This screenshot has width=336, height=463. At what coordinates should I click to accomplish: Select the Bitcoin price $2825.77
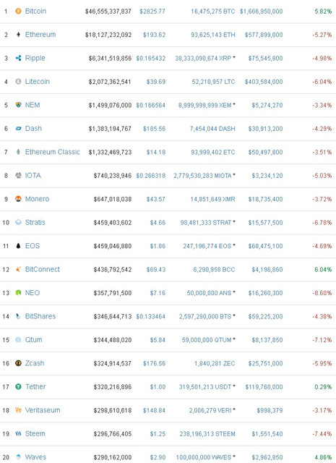152,12
